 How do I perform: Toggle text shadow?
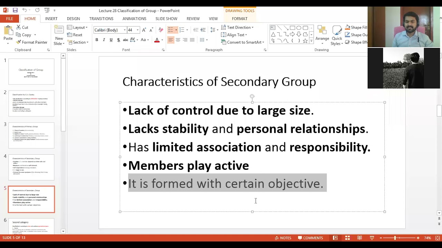pyautogui.click(x=118, y=40)
